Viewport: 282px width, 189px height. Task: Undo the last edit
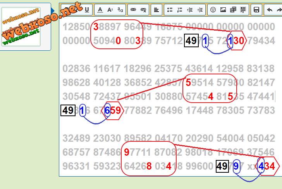point(270,10)
